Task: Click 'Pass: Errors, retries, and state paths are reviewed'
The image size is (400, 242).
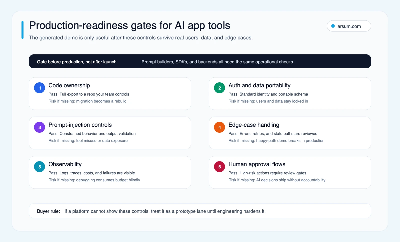Action: click(273, 134)
